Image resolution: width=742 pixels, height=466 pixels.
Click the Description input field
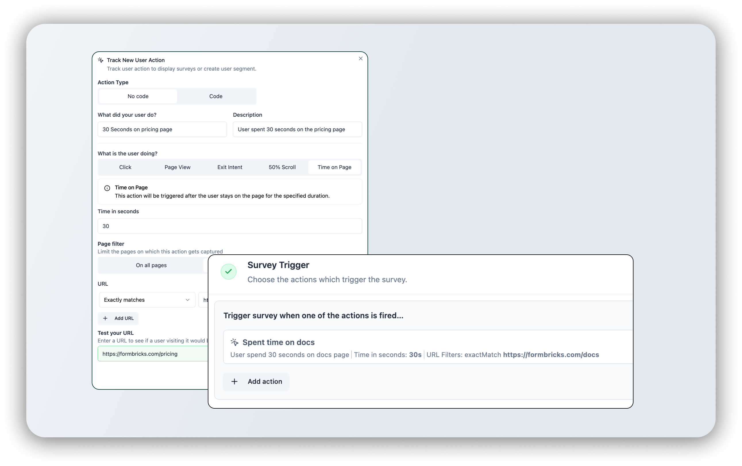click(x=297, y=129)
